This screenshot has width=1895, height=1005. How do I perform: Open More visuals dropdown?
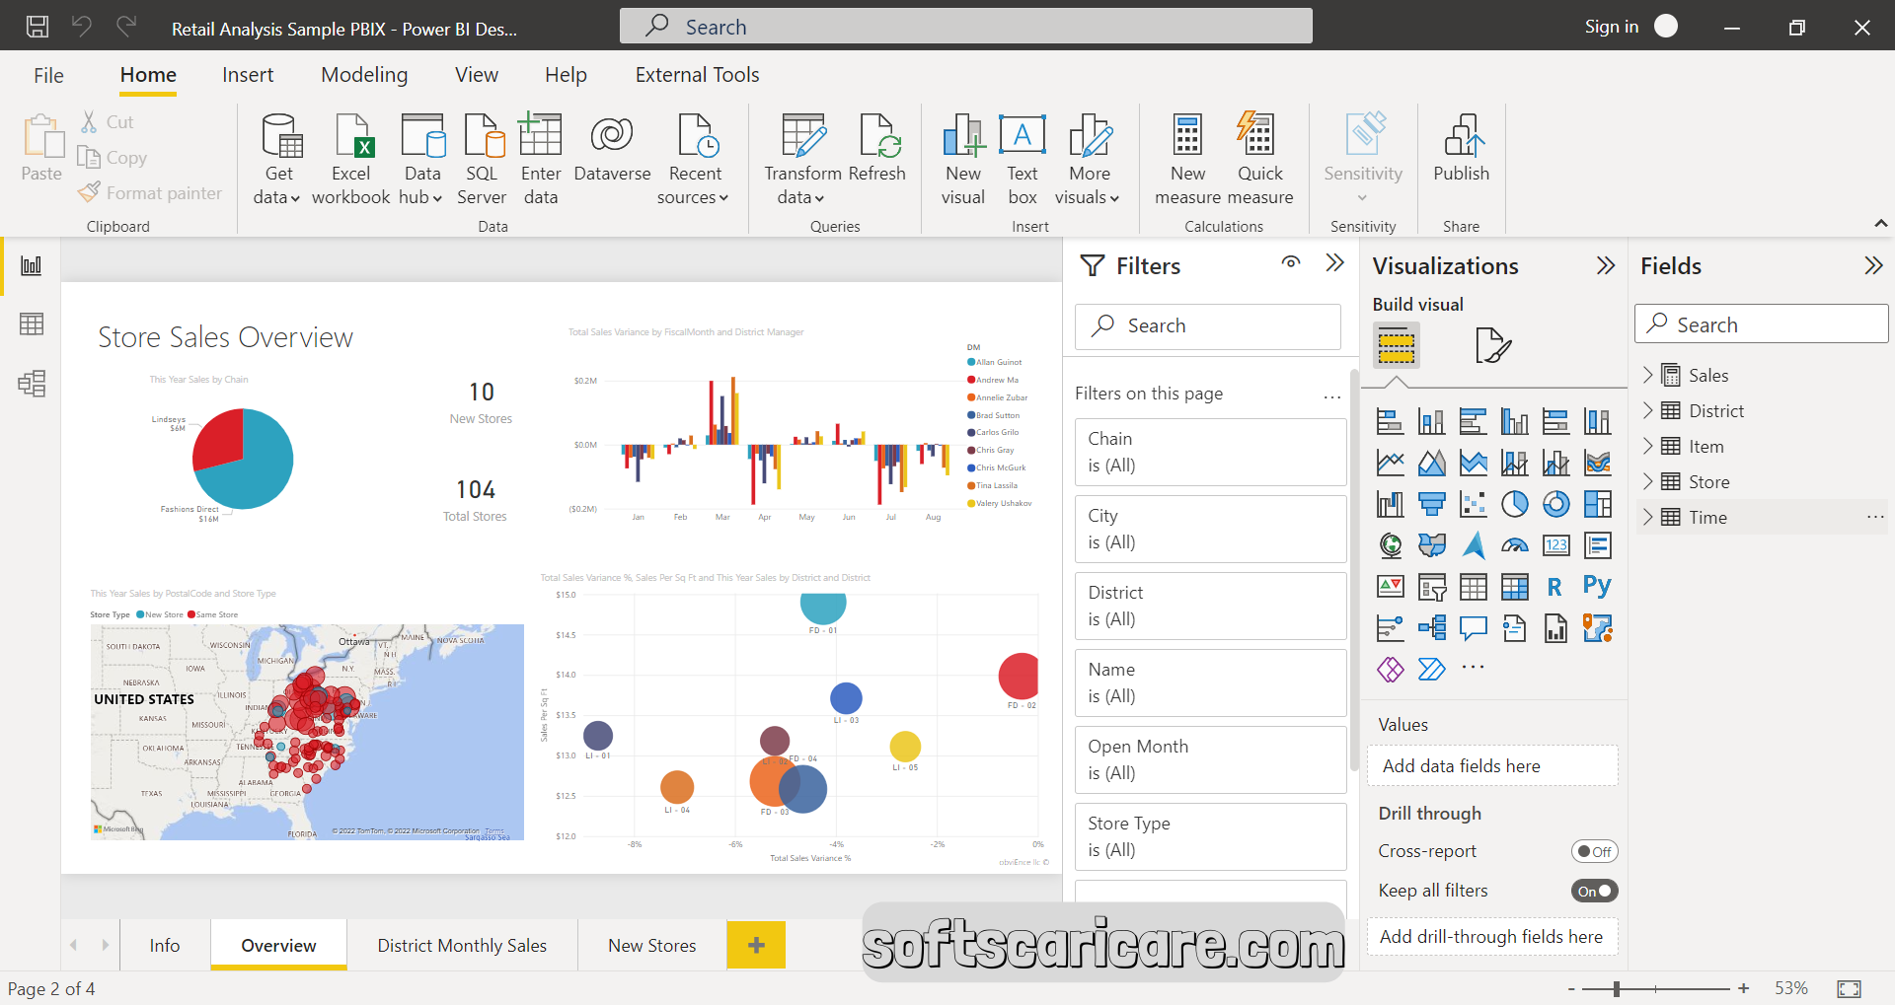(x=1089, y=159)
